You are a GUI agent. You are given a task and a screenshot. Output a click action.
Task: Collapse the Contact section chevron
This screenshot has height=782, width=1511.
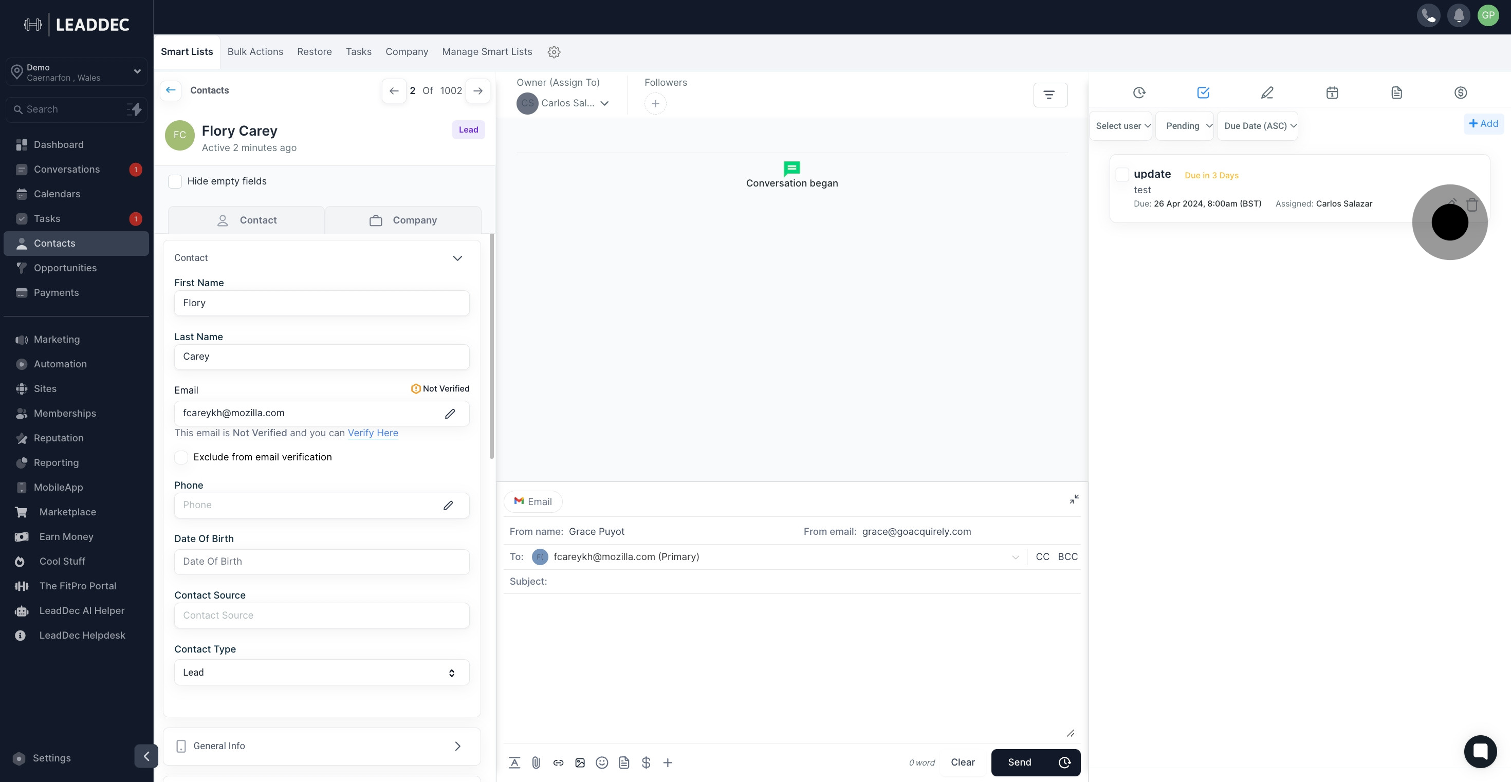[x=457, y=258]
